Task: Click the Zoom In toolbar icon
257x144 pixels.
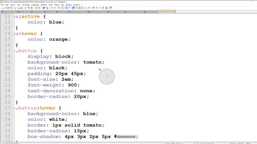Action: [x=52, y=8]
